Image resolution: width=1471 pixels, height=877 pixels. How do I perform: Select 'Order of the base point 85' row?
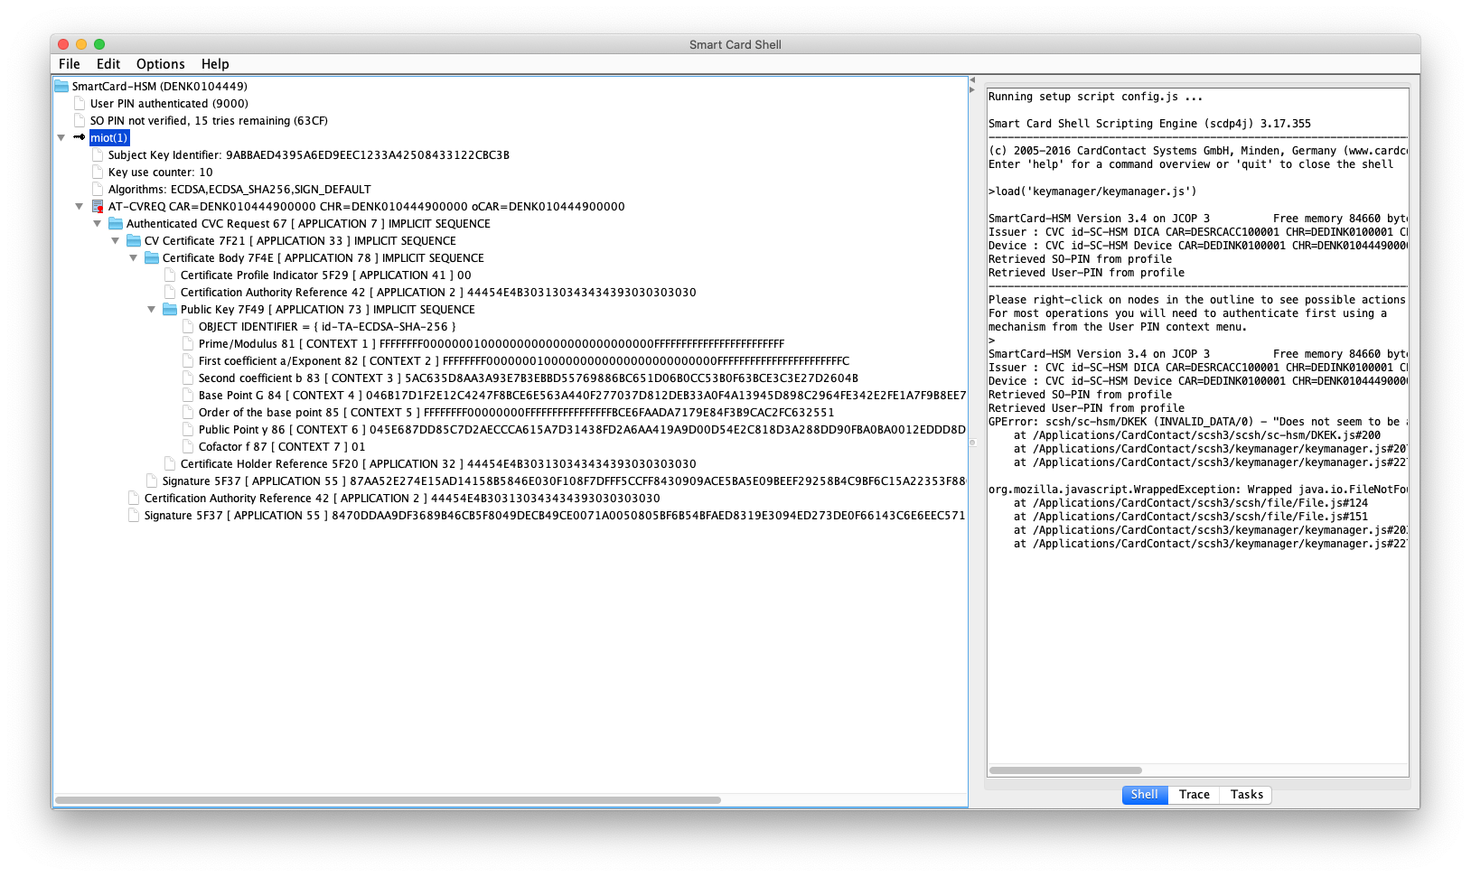[x=517, y=412]
